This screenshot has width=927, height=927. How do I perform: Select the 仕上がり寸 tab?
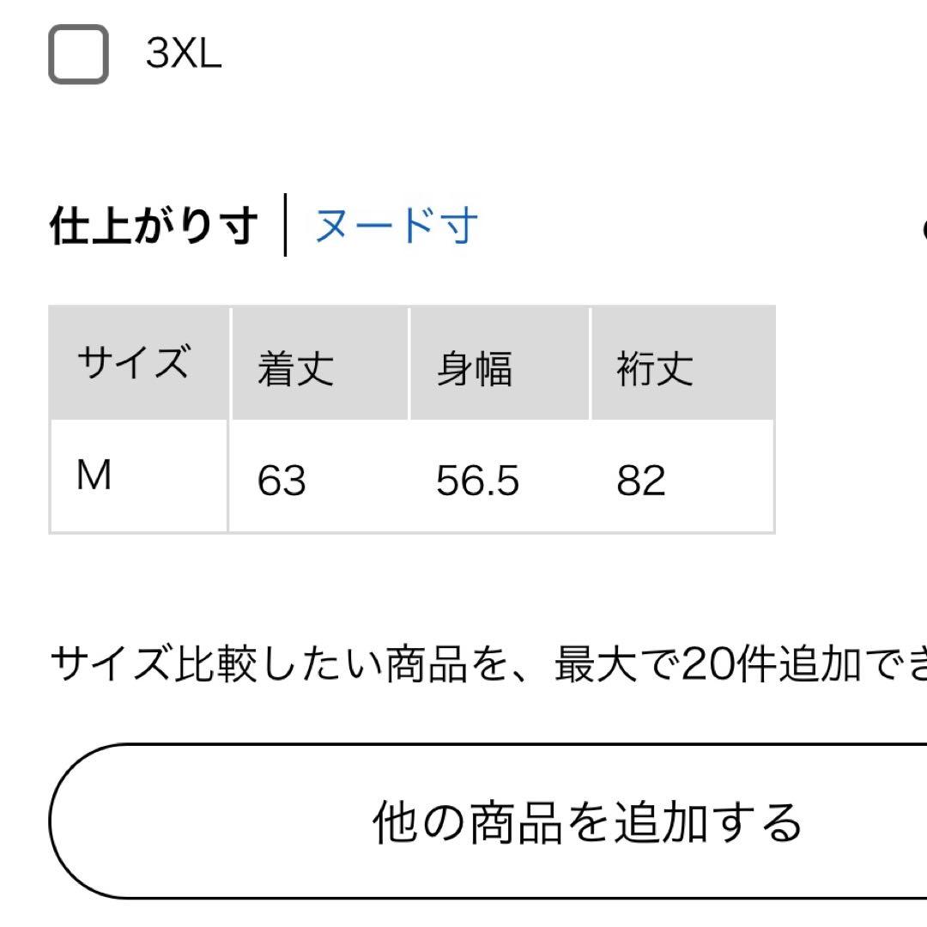tap(154, 226)
